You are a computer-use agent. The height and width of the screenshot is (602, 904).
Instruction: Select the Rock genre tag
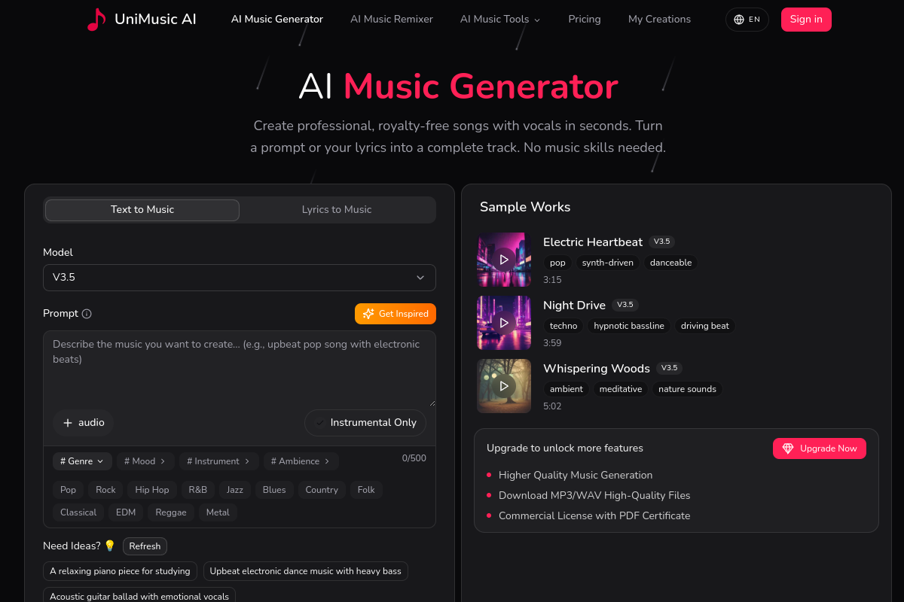(x=105, y=490)
